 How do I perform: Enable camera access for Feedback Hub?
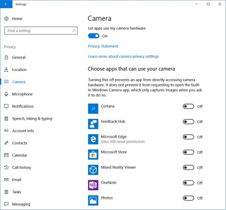[x=188, y=121]
